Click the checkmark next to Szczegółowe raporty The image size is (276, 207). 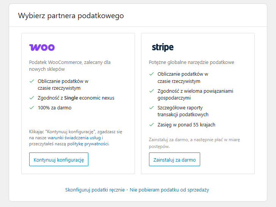pos(151,107)
